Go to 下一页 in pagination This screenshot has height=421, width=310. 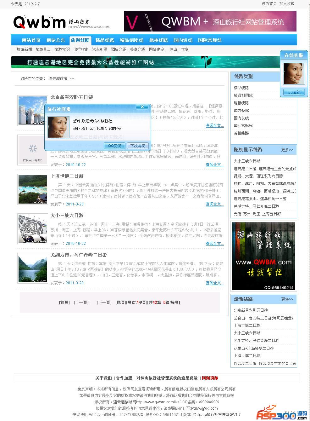(x=104, y=303)
